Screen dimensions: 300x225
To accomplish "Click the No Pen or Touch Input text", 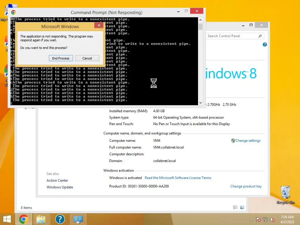I will (192, 124).
